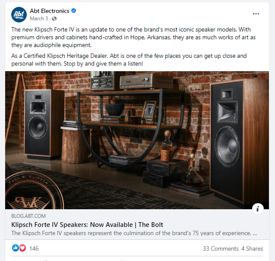Click the March 3 post timestamp
The image size is (275, 261).
[x=39, y=19]
